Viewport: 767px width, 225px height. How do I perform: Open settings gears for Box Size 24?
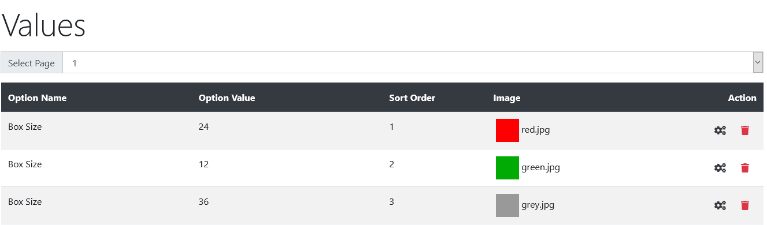pyautogui.click(x=720, y=130)
